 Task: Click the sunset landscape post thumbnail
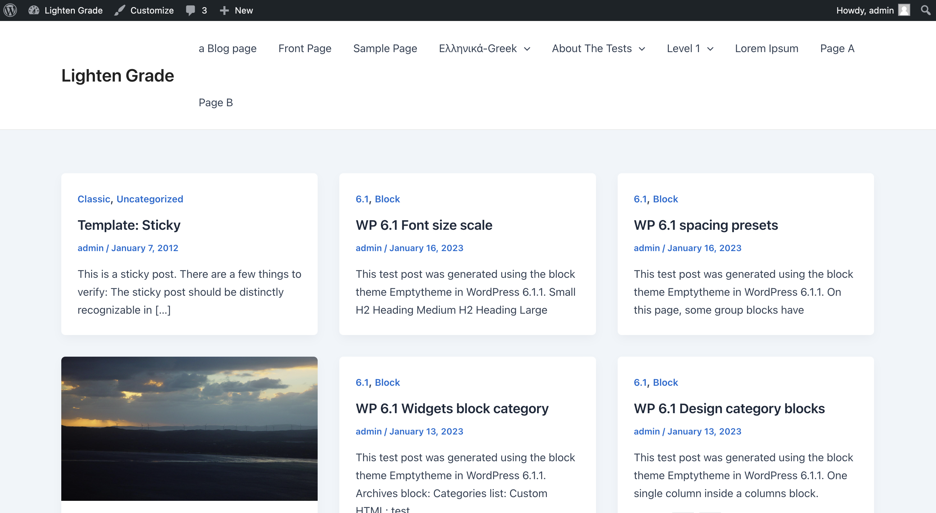[x=189, y=428]
